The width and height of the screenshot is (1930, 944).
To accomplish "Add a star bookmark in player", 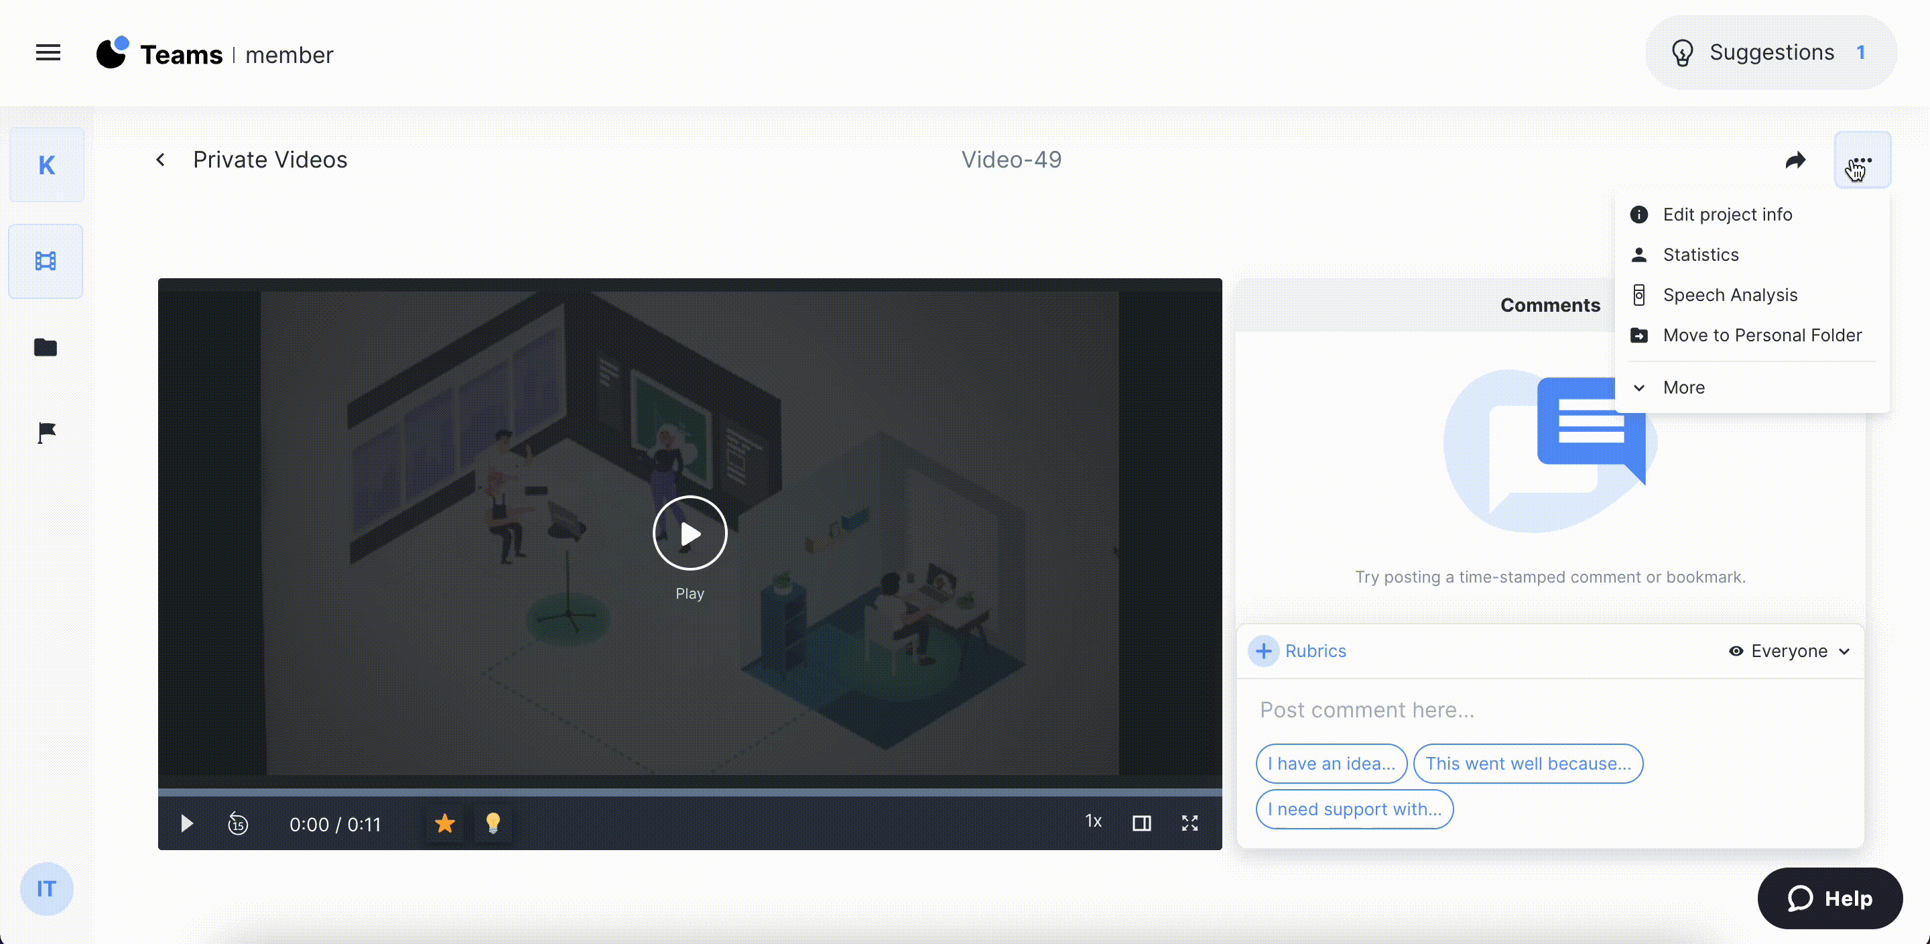I will pos(445,823).
